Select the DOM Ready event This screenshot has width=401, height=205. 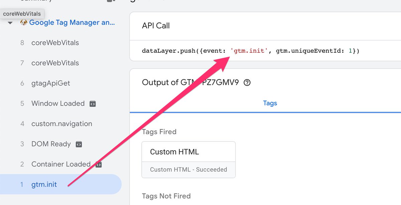(x=50, y=144)
